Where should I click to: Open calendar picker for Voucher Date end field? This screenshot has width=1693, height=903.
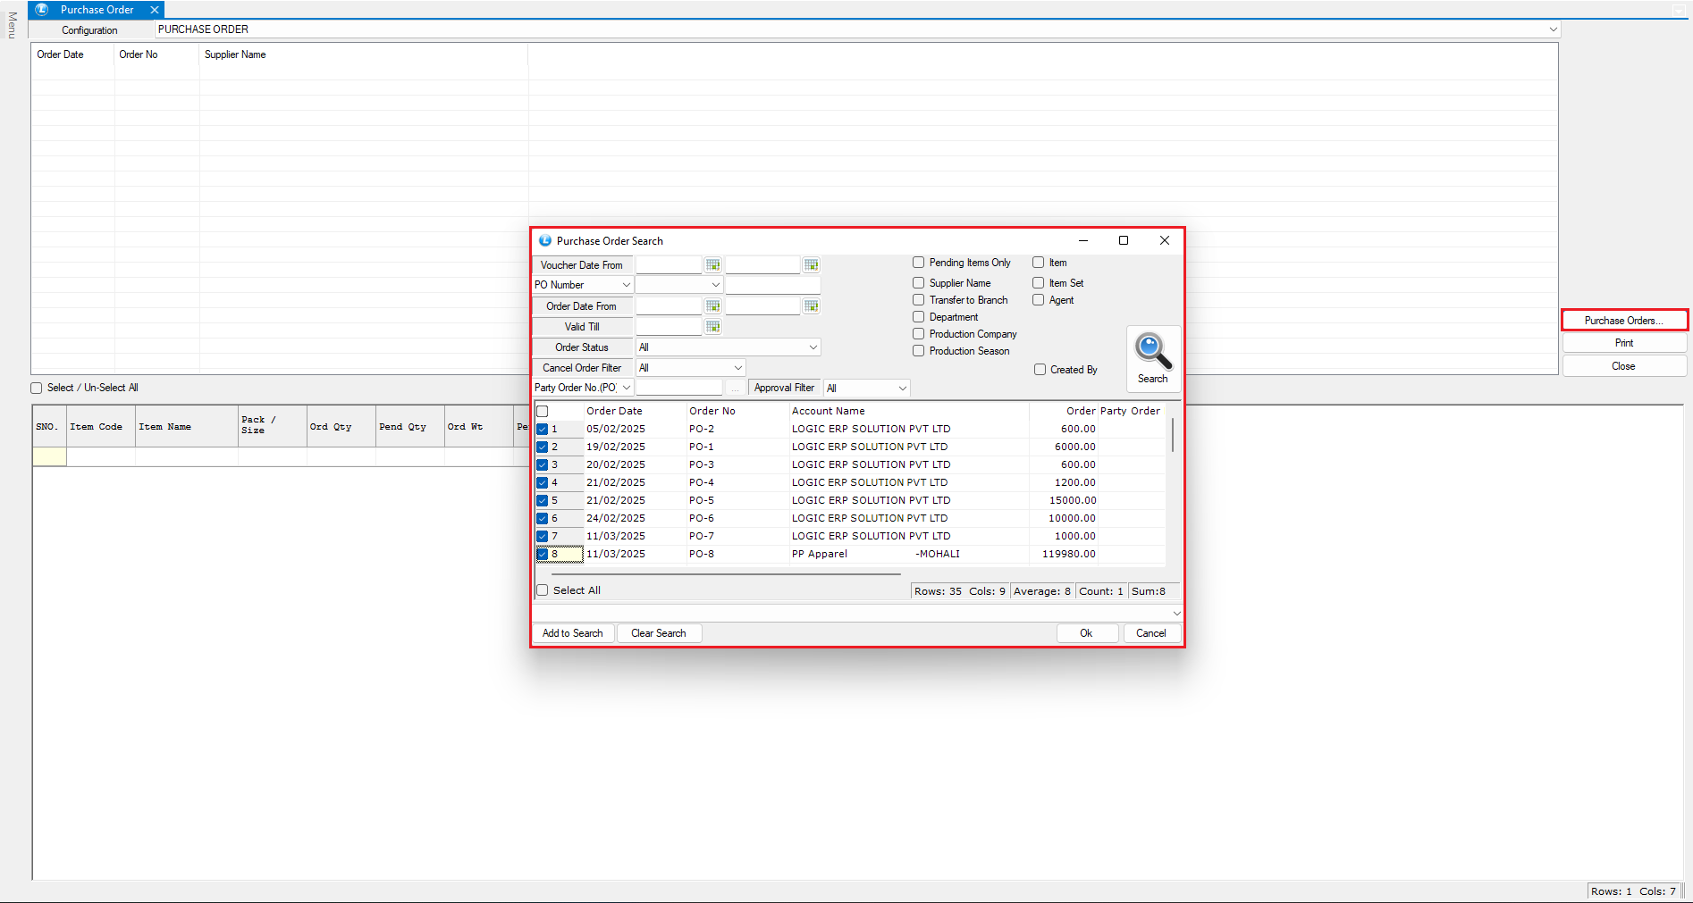[x=811, y=265]
